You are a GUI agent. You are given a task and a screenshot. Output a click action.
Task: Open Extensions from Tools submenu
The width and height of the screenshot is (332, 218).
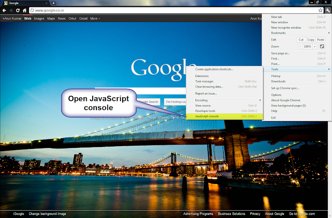[x=225, y=76]
